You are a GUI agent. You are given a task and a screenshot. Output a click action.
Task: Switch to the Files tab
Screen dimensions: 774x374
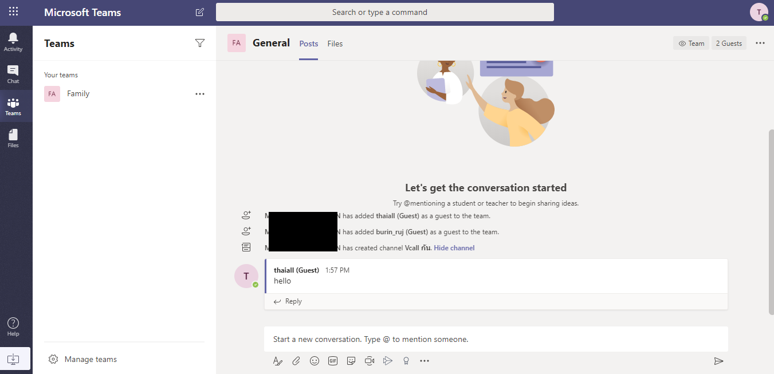click(335, 44)
